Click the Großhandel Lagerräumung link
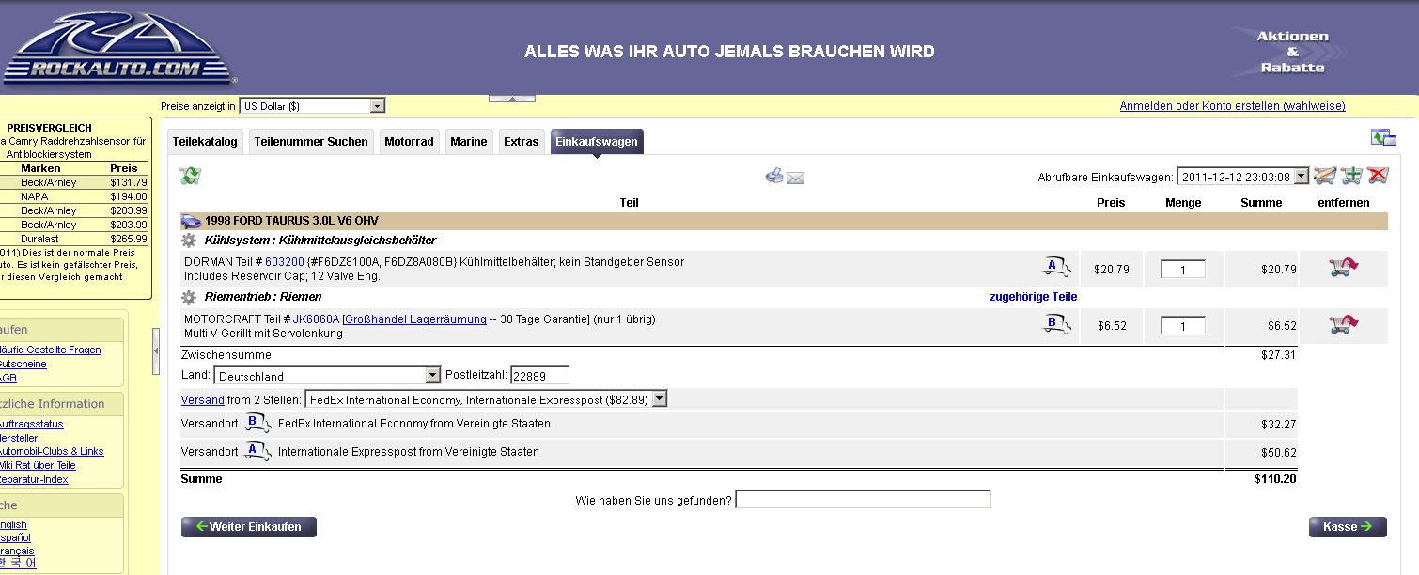 tap(416, 319)
